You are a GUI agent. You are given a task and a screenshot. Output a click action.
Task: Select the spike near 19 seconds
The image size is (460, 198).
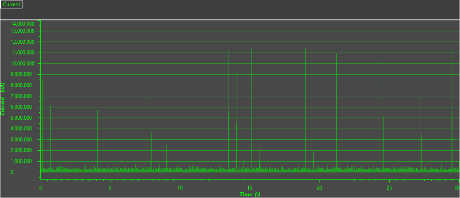305,110
